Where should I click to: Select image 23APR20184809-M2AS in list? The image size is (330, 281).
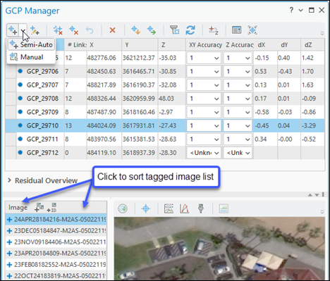coord(56,254)
